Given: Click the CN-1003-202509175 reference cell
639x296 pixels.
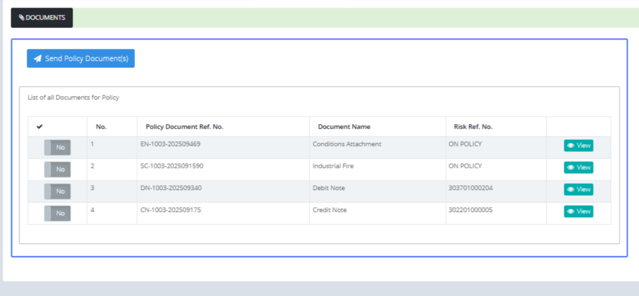Looking at the screenshot, I should pyautogui.click(x=170, y=210).
